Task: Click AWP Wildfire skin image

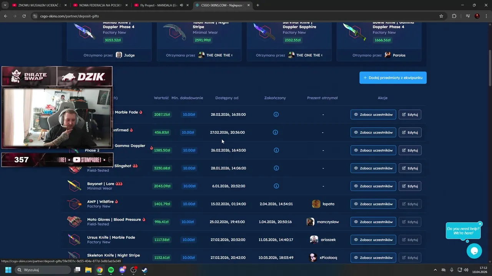Action: pyautogui.click(x=74, y=204)
